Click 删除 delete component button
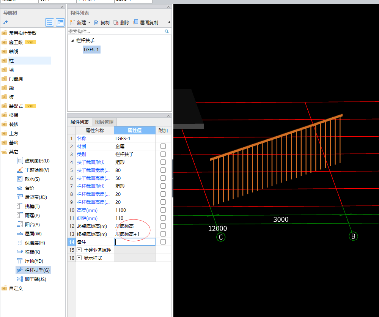This screenshot has width=379, height=317. pyautogui.click(x=121, y=22)
